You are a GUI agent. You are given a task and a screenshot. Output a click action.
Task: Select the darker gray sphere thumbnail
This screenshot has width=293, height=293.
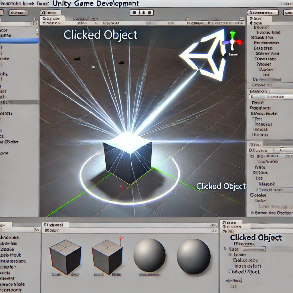pos(194,256)
